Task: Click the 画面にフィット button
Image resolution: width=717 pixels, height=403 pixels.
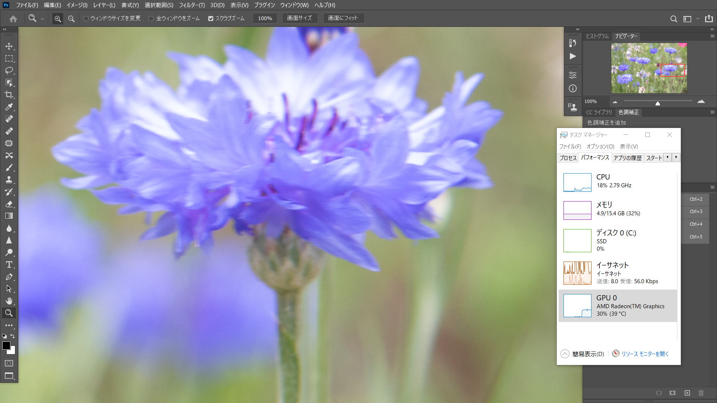Action: 343,18
